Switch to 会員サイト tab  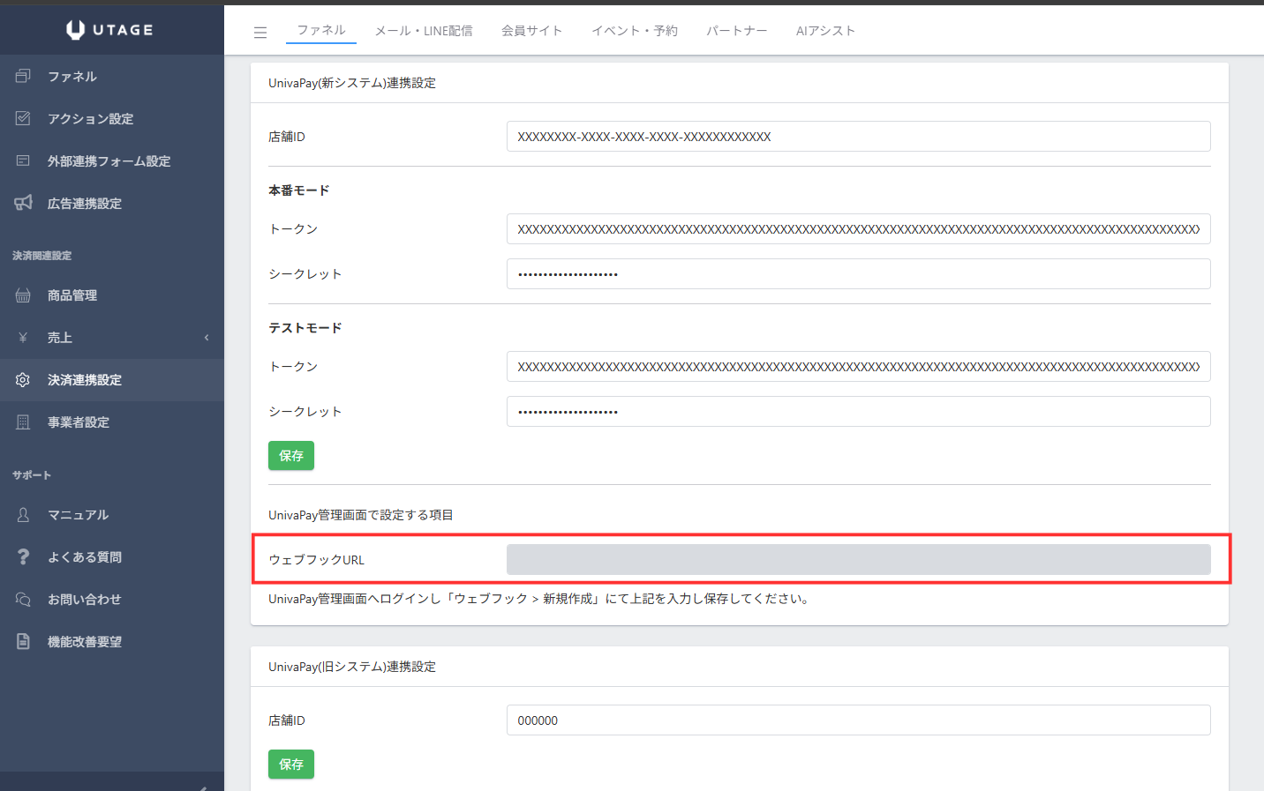pyautogui.click(x=531, y=31)
